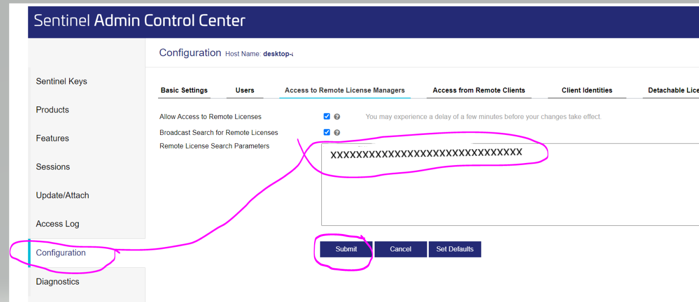
Task: Open the Diagnostics sidebar page
Action: pyautogui.click(x=57, y=282)
